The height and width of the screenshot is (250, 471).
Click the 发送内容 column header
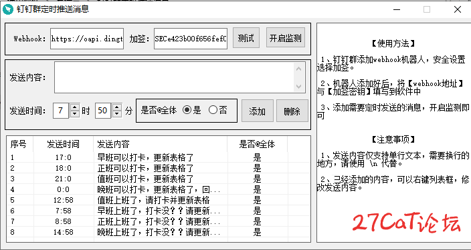click(x=161, y=144)
